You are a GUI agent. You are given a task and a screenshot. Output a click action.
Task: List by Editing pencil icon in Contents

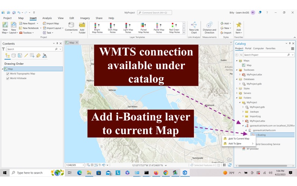(x=26, y=55)
